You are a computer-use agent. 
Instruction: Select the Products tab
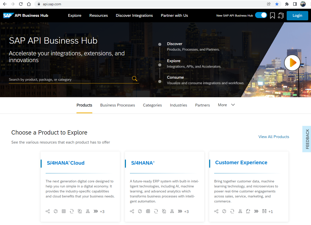coord(84,105)
